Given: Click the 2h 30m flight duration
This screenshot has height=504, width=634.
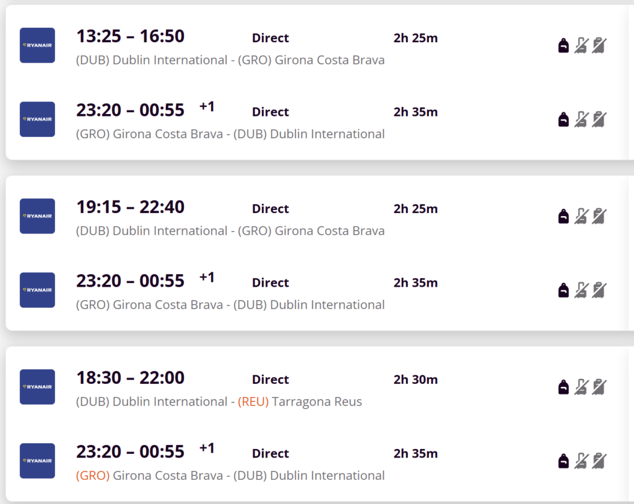Looking at the screenshot, I should (415, 380).
